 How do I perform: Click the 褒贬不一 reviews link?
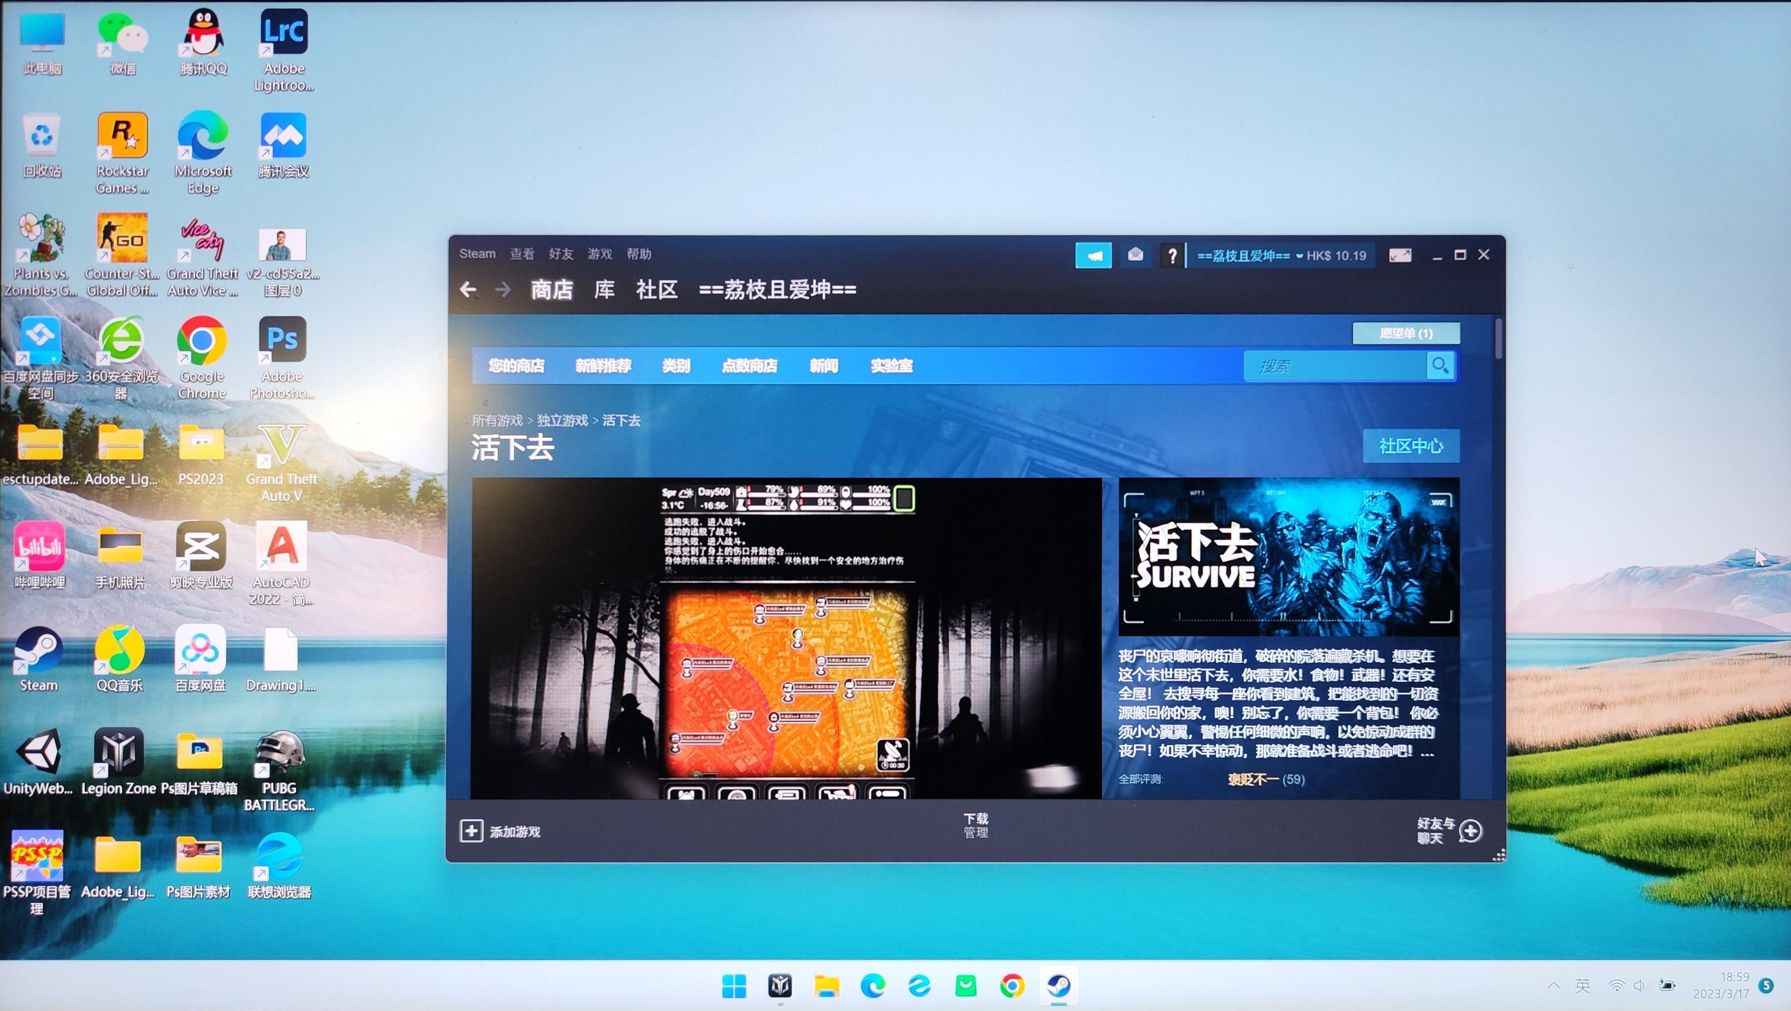(x=1253, y=779)
